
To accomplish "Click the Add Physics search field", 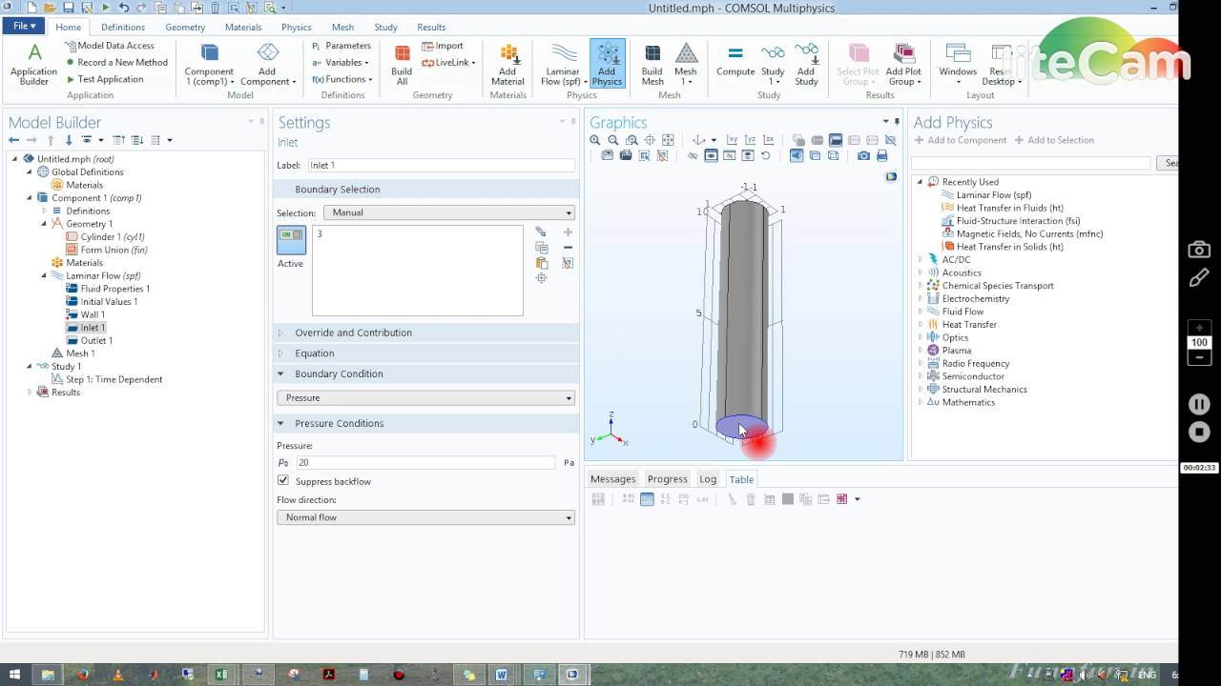I will click(x=1031, y=163).
